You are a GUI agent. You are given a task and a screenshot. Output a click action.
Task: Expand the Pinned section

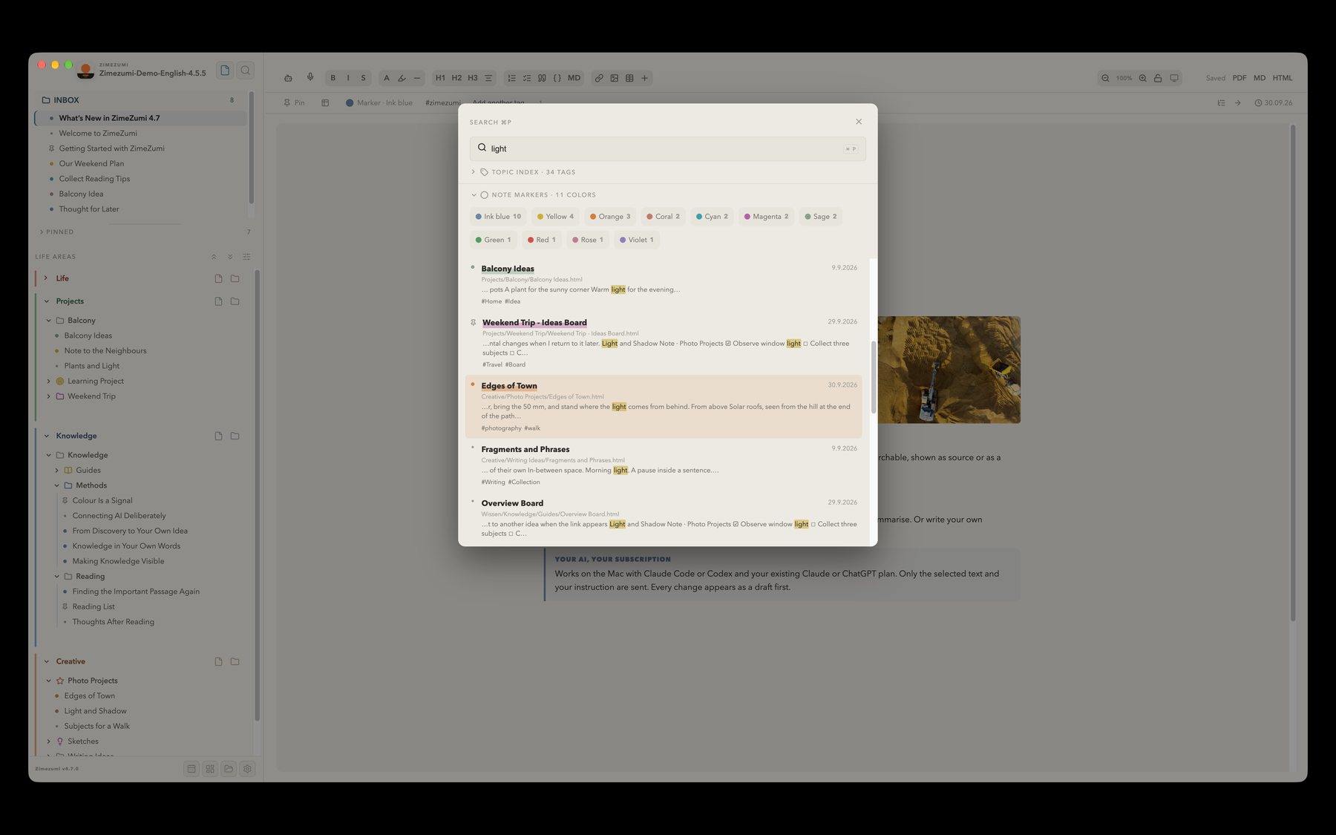click(x=42, y=232)
